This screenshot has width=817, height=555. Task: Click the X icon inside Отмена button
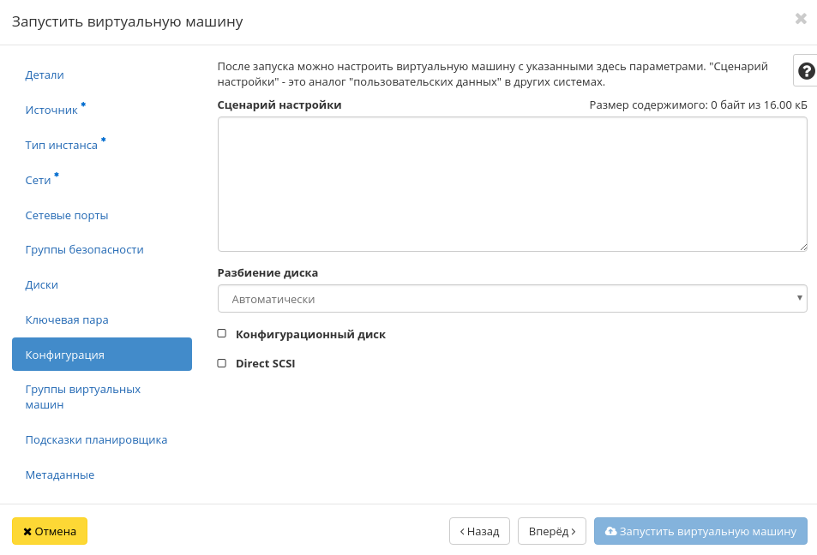[30, 531]
